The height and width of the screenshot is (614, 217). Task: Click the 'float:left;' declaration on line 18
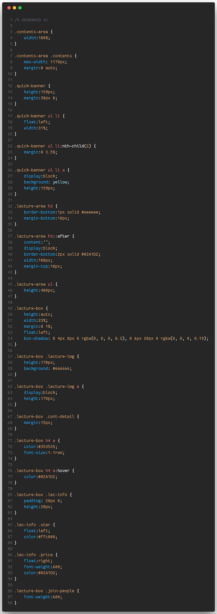(37, 122)
